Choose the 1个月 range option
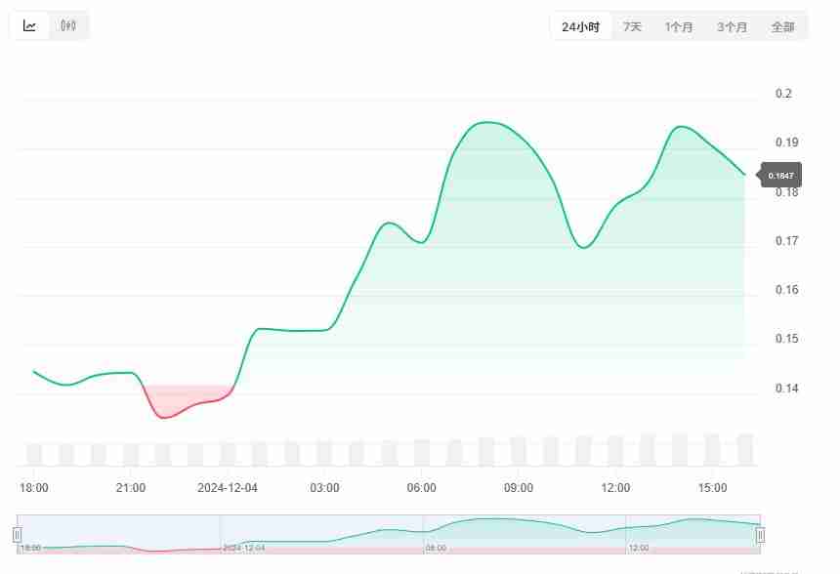This screenshot has height=574, width=840. [x=679, y=26]
